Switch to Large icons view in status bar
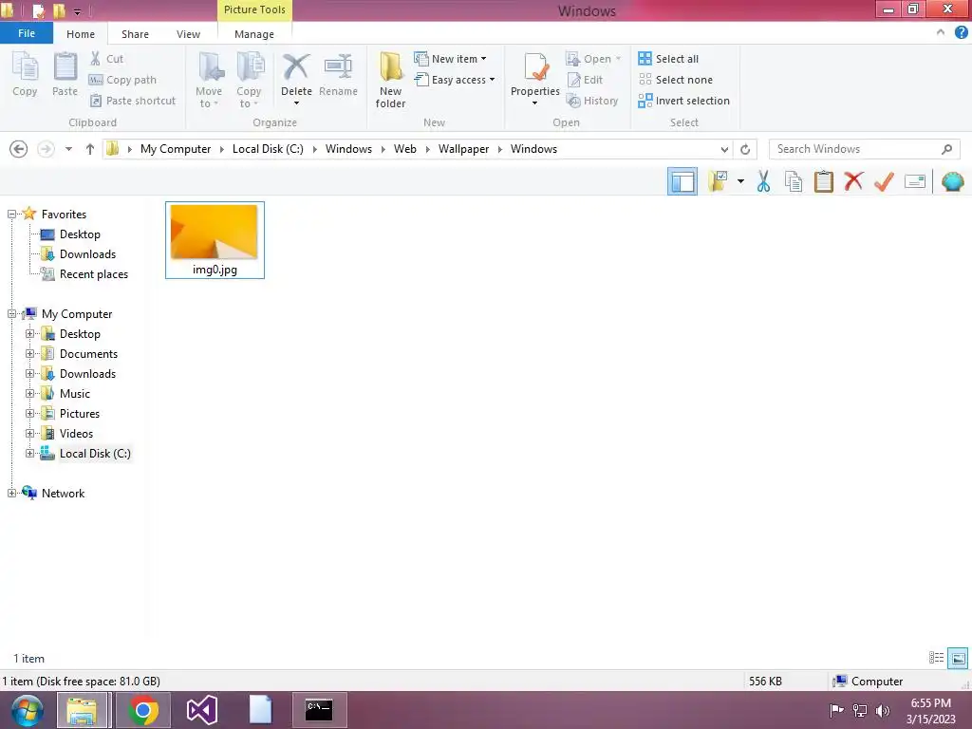Viewport: 972px width, 729px height. pyautogui.click(x=958, y=658)
